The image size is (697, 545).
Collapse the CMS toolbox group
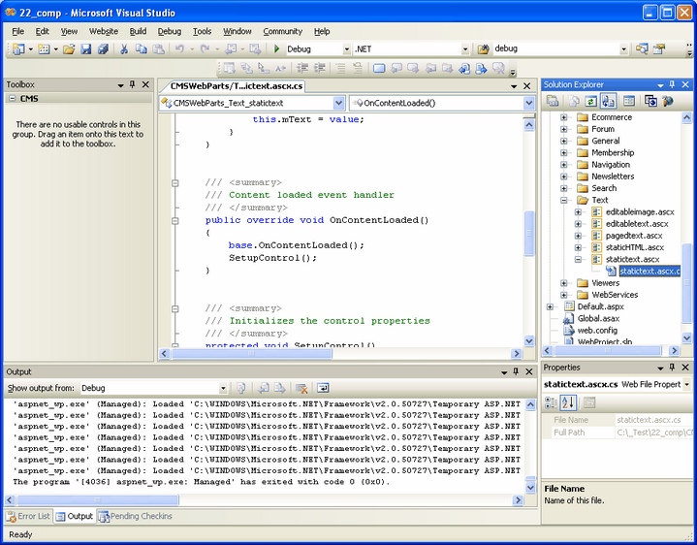pyautogui.click(x=12, y=98)
